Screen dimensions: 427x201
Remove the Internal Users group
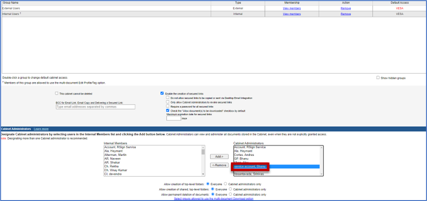[x=345, y=14]
